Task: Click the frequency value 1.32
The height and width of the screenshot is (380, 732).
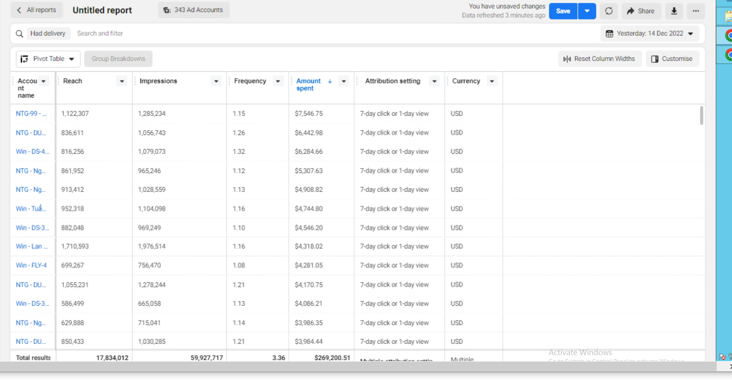Action: coord(238,152)
